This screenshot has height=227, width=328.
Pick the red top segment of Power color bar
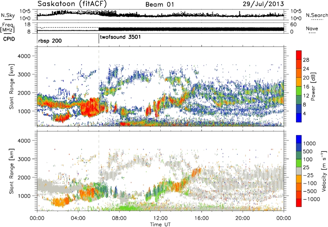299,55
